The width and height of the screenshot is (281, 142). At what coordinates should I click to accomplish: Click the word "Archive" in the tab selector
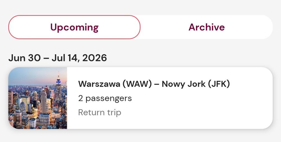[x=207, y=27]
